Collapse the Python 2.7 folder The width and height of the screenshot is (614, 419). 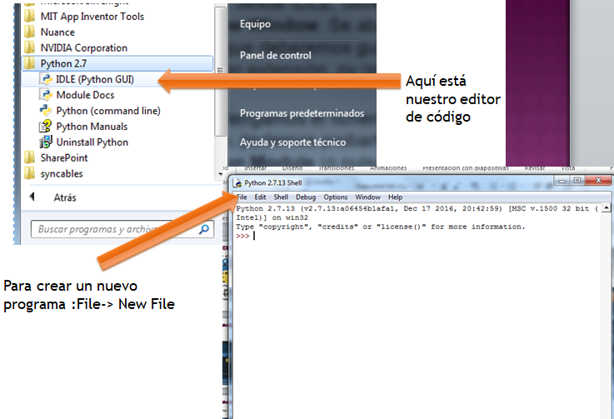(117, 63)
